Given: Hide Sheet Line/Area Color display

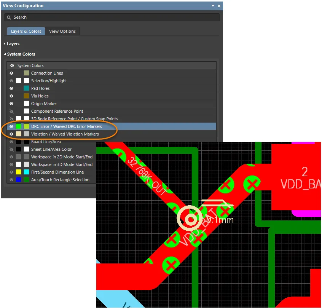Looking at the screenshot, I should [11, 149].
